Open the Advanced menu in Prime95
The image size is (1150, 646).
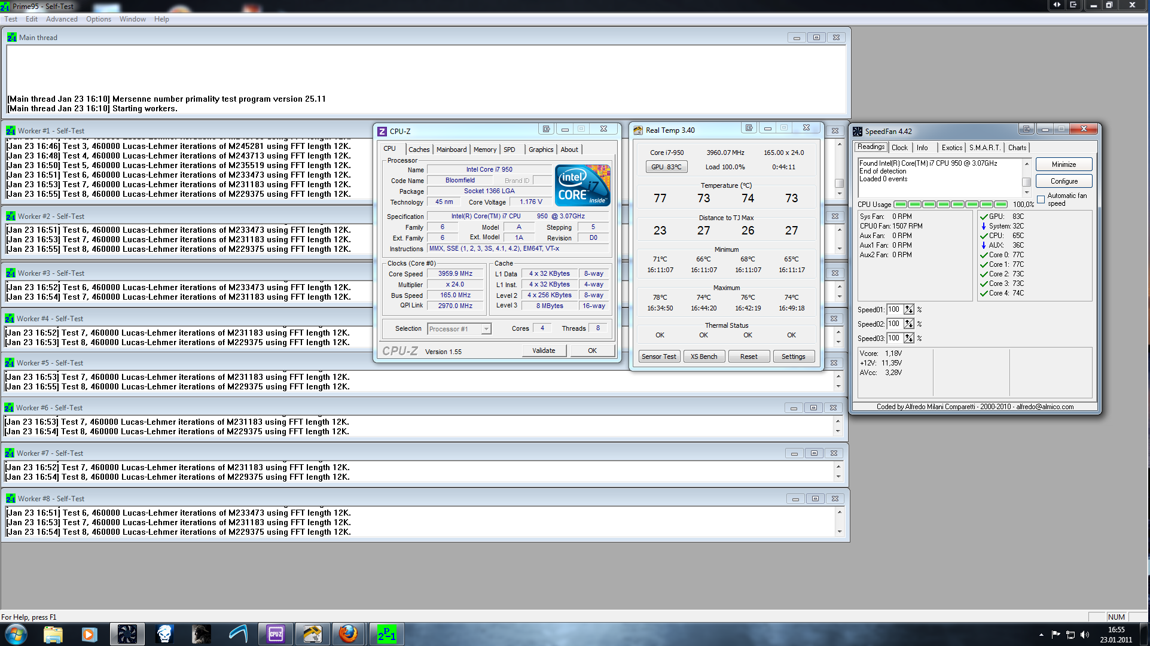(62, 19)
